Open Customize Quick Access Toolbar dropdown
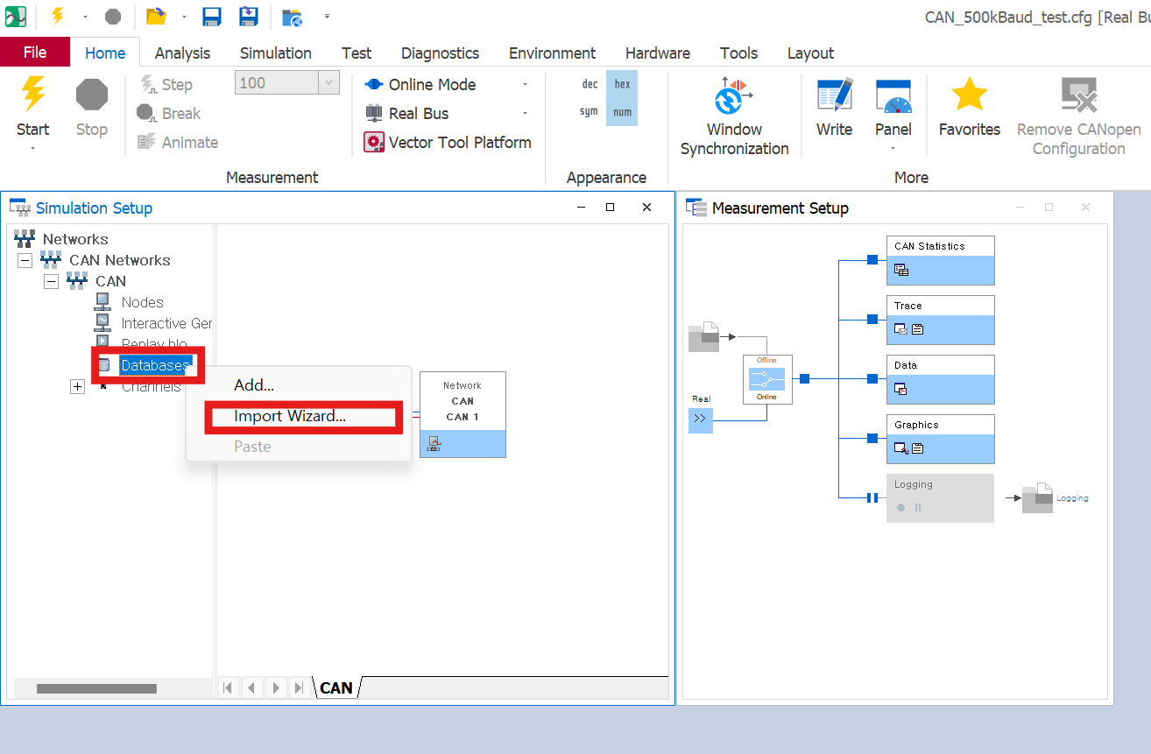Image resolution: width=1151 pixels, height=754 pixels. point(327,16)
